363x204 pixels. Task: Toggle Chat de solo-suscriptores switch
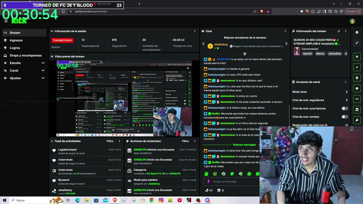point(345,109)
